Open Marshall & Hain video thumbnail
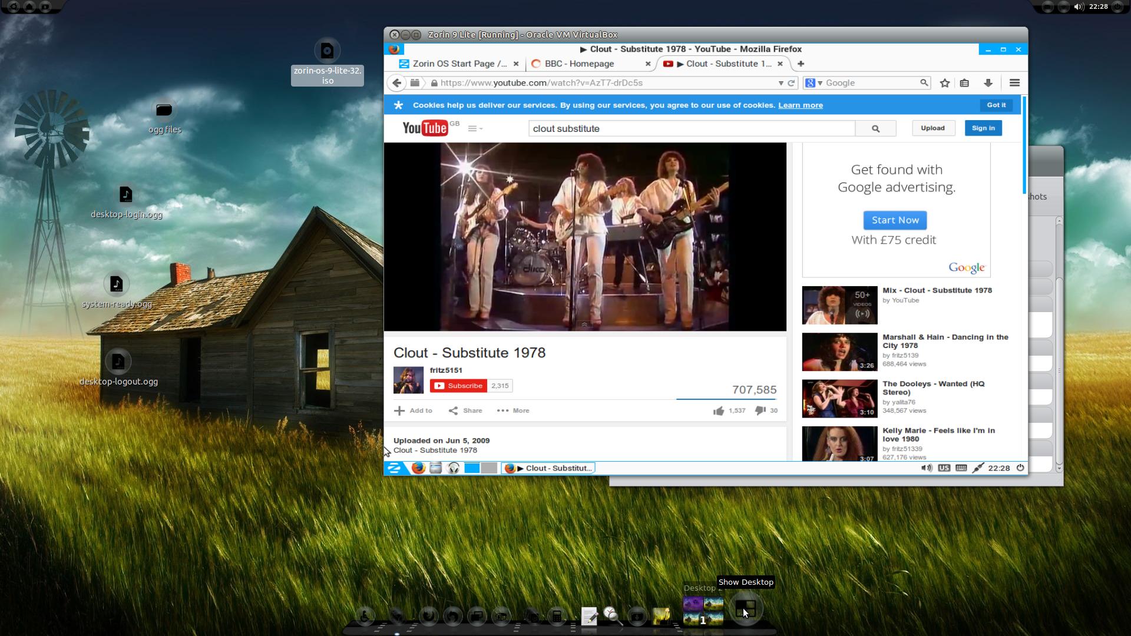The height and width of the screenshot is (636, 1131). (x=839, y=352)
